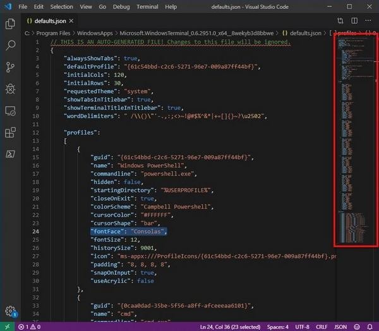Change line ending via CRLF
The image size is (379, 331).
[322, 327]
